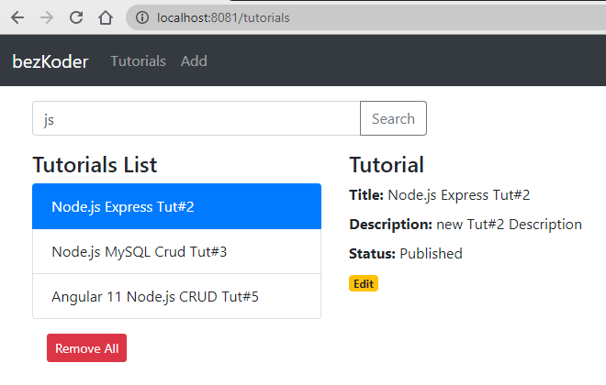The height and width of the screenshot is (385, 606).
Task: Select Node.js Express Tut#2 in list
Action: [x=176, y=207]
